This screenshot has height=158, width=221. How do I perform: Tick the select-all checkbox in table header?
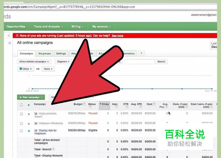[x=21, y=105]
